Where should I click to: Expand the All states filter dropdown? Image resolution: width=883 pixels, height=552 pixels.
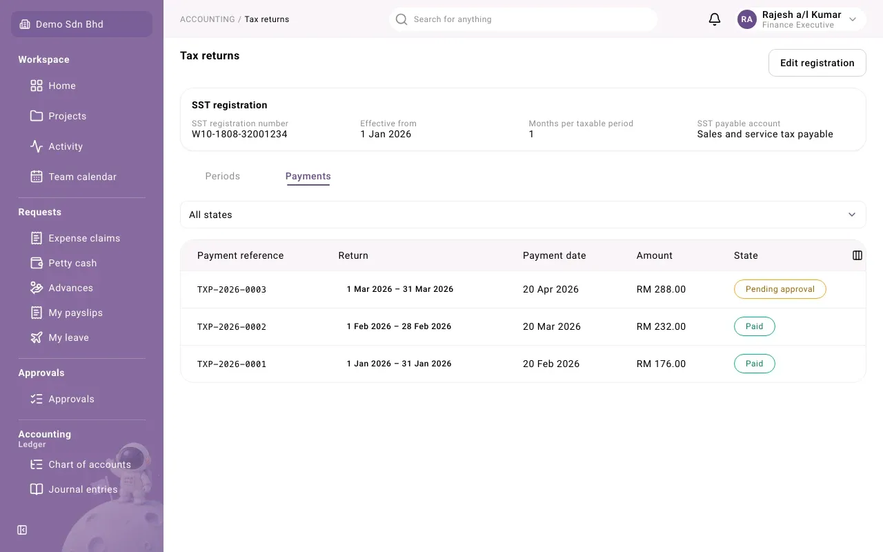[x=523, y=215]
